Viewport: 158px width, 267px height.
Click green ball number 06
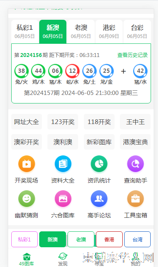click(55, 71)
